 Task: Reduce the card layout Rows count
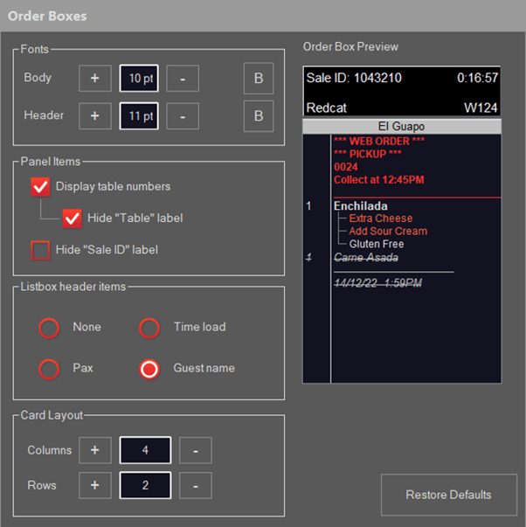(195, 485)
